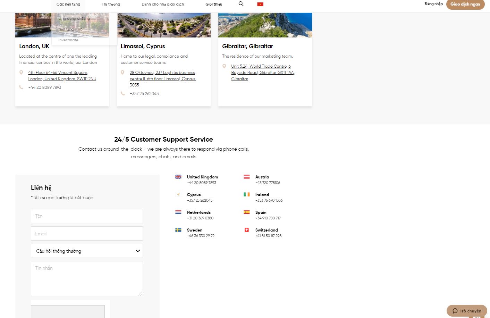Click Sweden number +46 36 330 29 72
Image resolution: width=490 pixels, height=318 pixels.
(x=201, y=236)
